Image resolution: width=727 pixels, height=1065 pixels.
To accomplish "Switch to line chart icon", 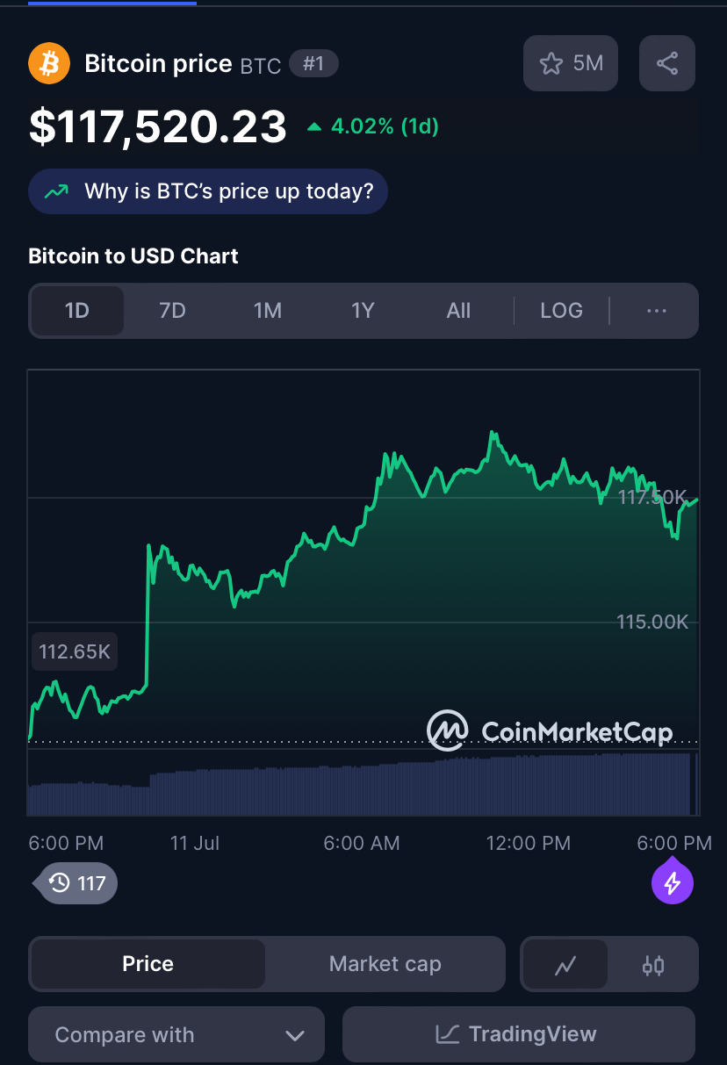I will pyautogui.click(x=565, y=966).
